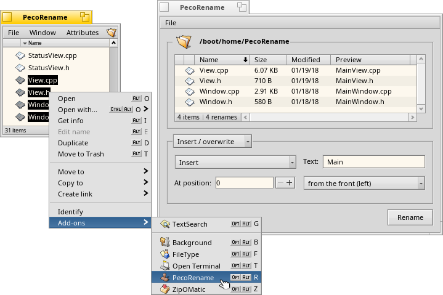Click the file icon of StatusView.h

click(x=20, y=68)
